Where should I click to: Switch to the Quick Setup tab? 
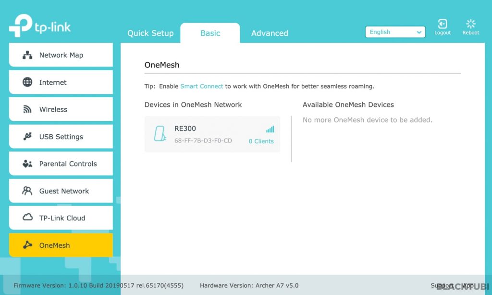click(x=150, y=33)
